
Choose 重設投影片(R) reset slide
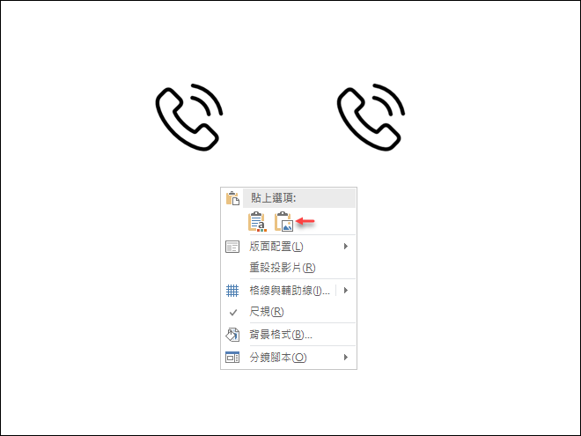[289, 267]
